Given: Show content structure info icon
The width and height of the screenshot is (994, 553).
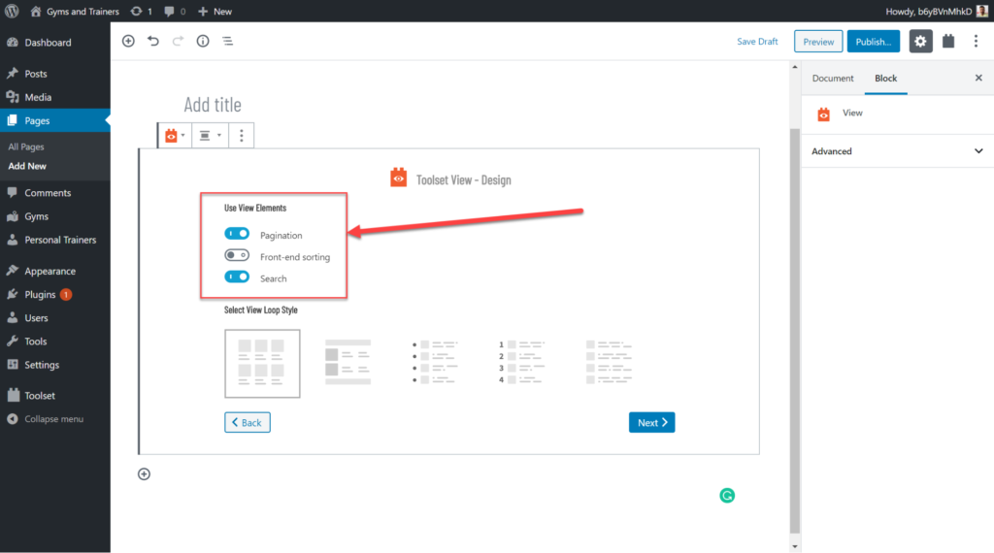Looking at the screenshot, I should tap(203, 41).
